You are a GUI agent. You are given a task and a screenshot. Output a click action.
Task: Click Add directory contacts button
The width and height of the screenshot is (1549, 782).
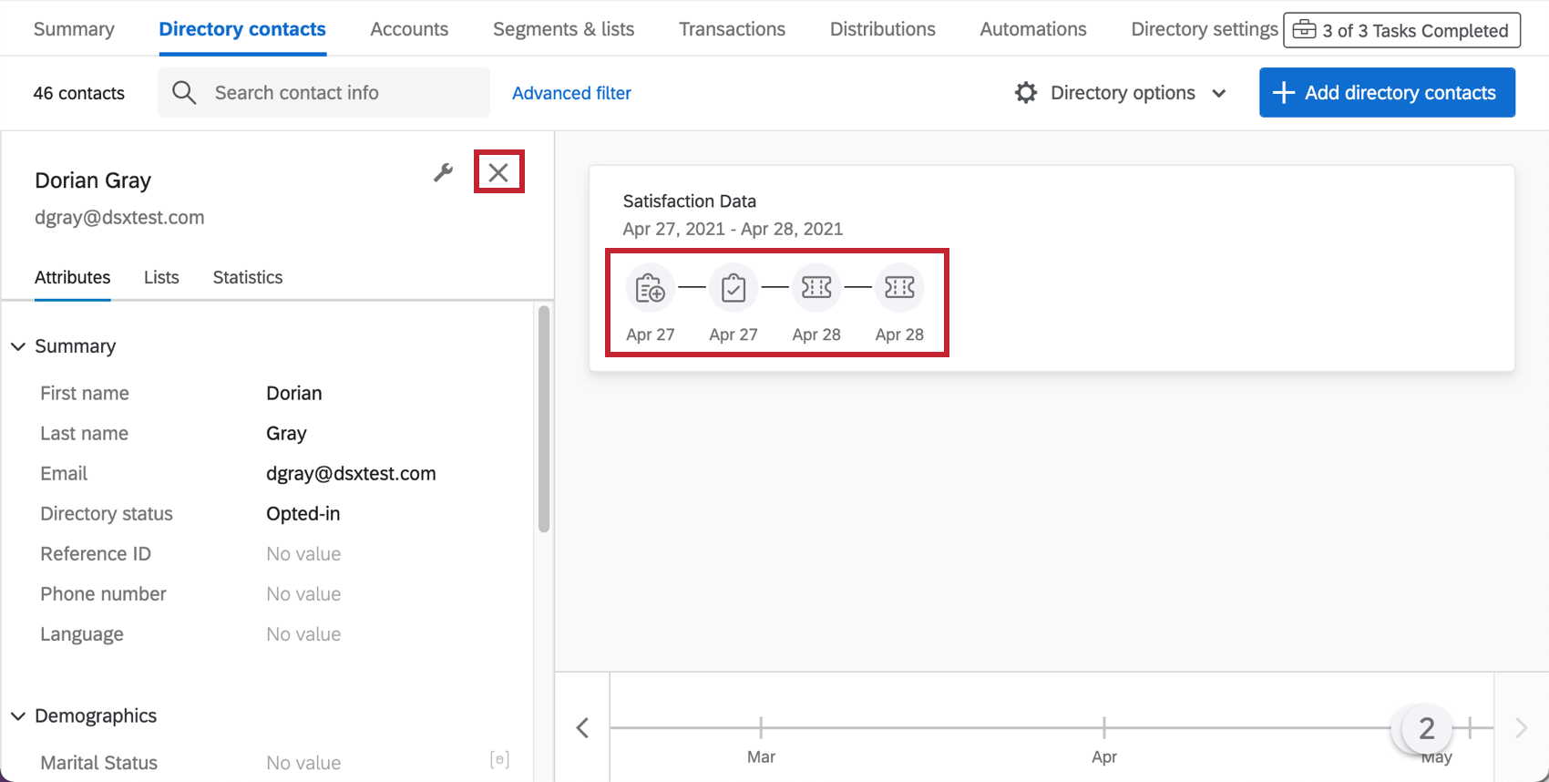(x=1387, y=92)
